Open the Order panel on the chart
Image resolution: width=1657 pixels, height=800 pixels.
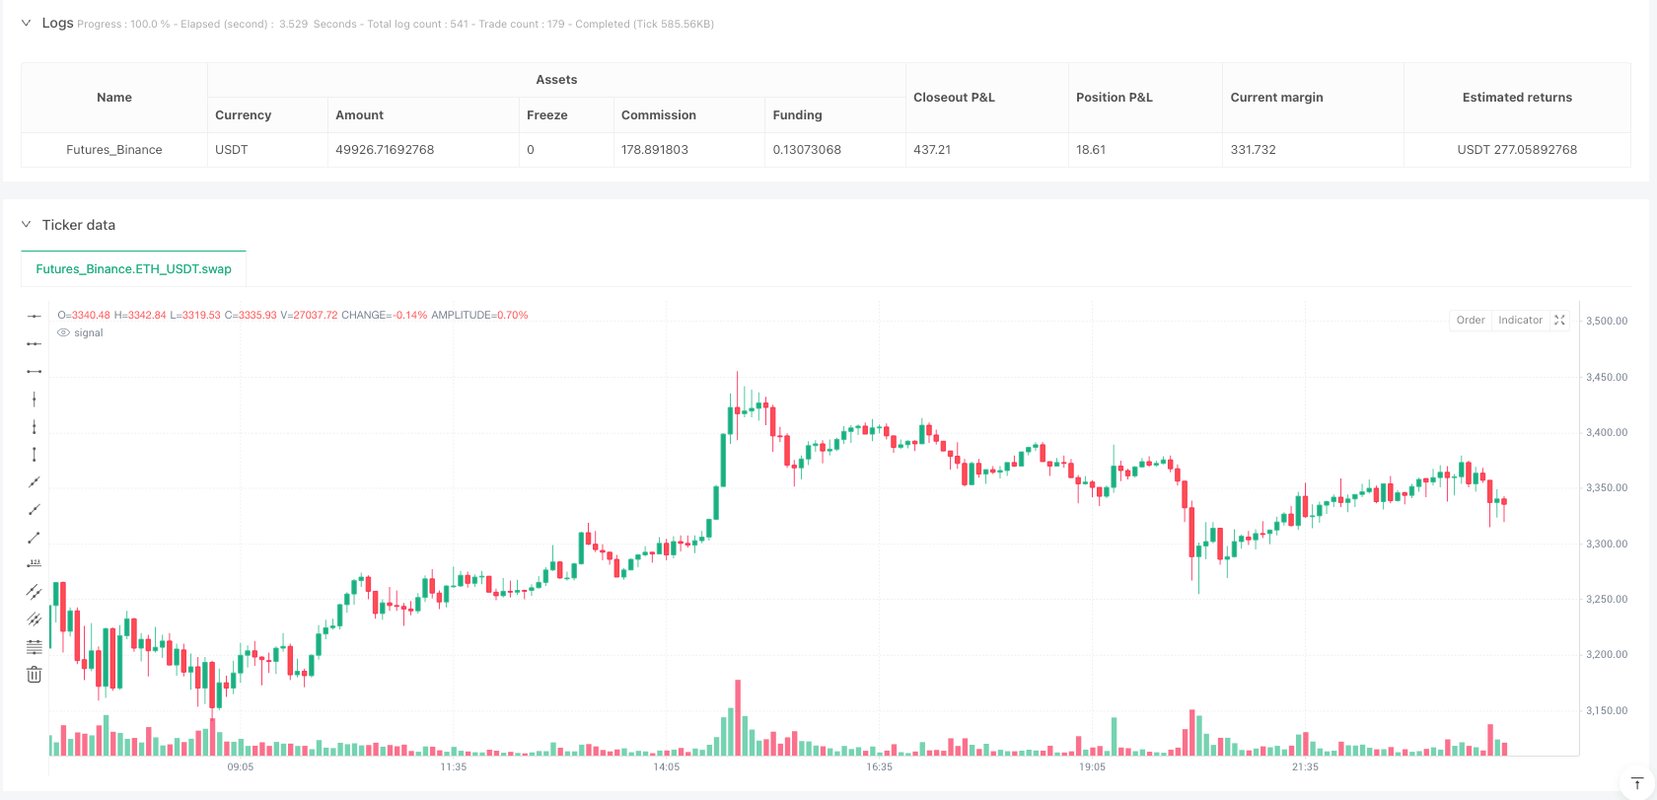(x=1470, y=320)
